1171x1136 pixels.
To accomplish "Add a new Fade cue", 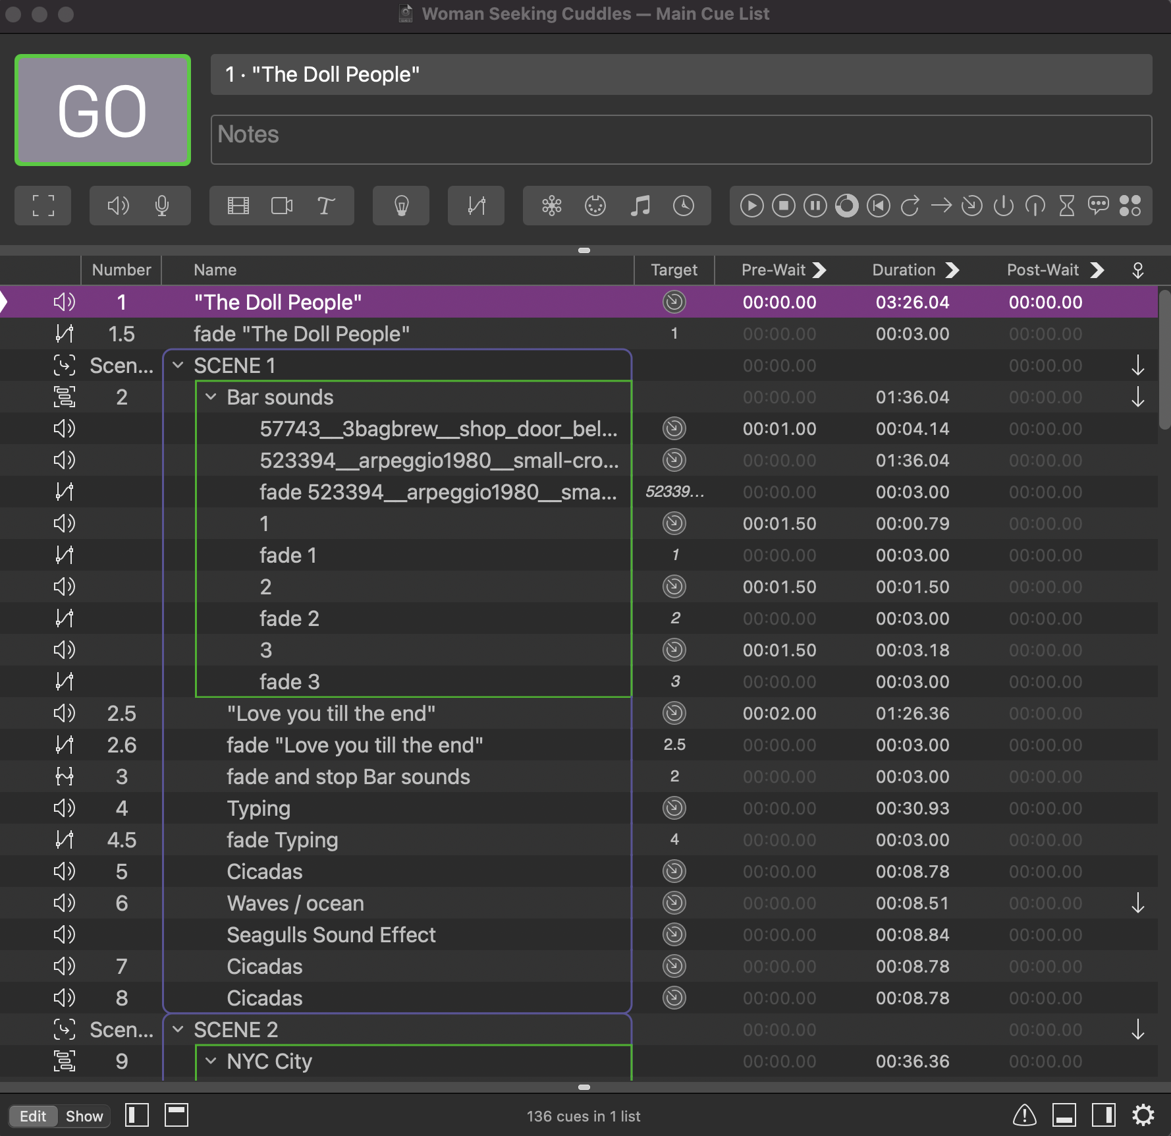I will 476,206.
